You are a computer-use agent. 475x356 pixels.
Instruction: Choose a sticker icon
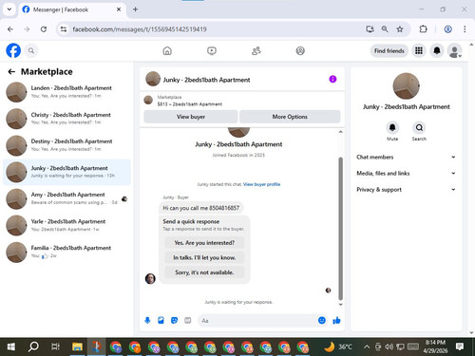click(x=174, y=321)
